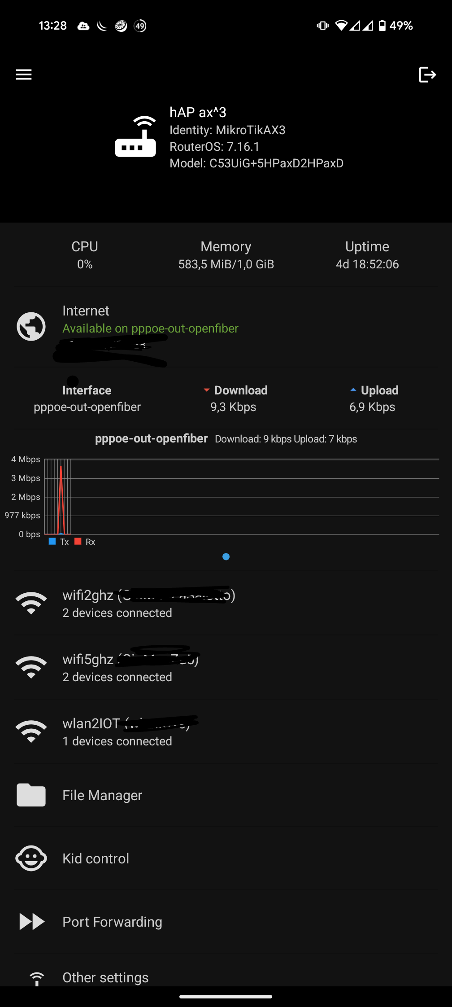Image resolution: width=452 pixels, height=1007 pixels.
Task: Select the router device icon
Action: point(135,138)
